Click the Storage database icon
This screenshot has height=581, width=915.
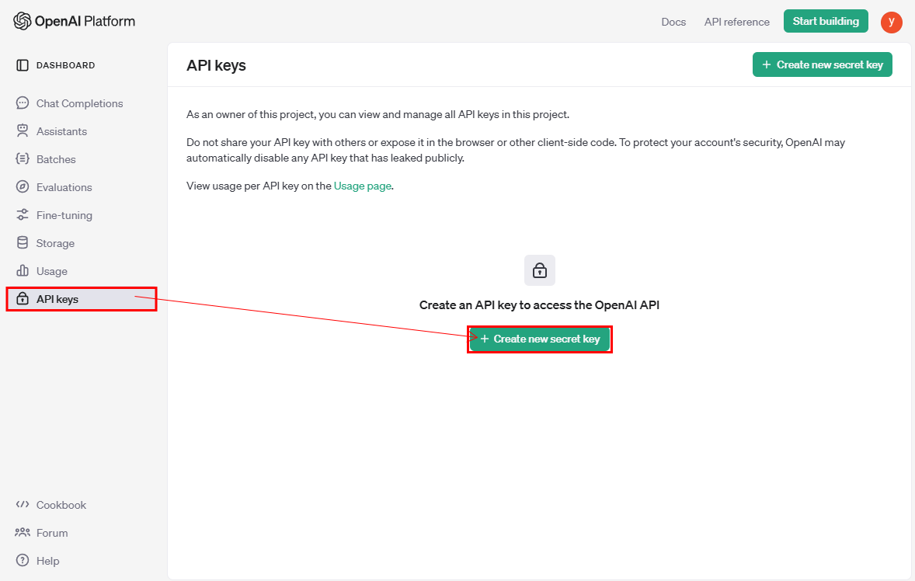[x=23, y=243]
